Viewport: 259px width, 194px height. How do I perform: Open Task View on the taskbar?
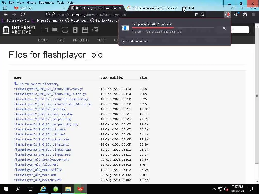(30, 189)
